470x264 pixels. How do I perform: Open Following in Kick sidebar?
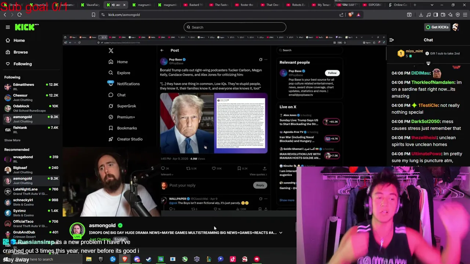(x=31, y=64)
